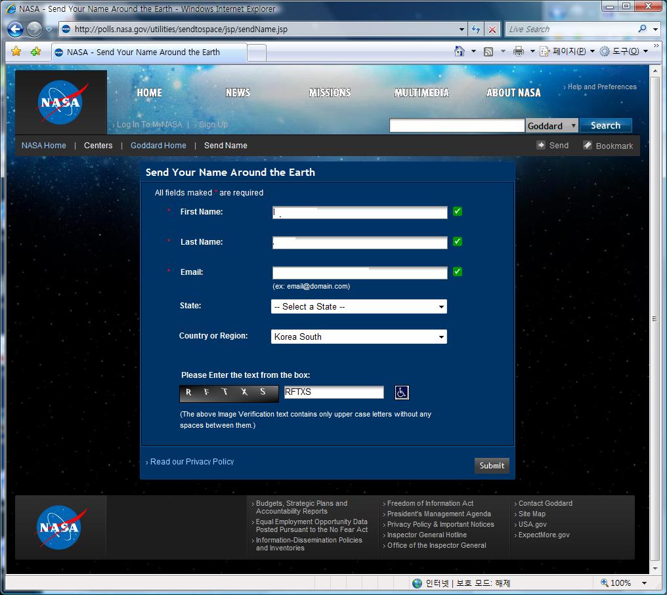Open the MISSIONS navigation item
667x595 pixels.
(x=330, y=92)
